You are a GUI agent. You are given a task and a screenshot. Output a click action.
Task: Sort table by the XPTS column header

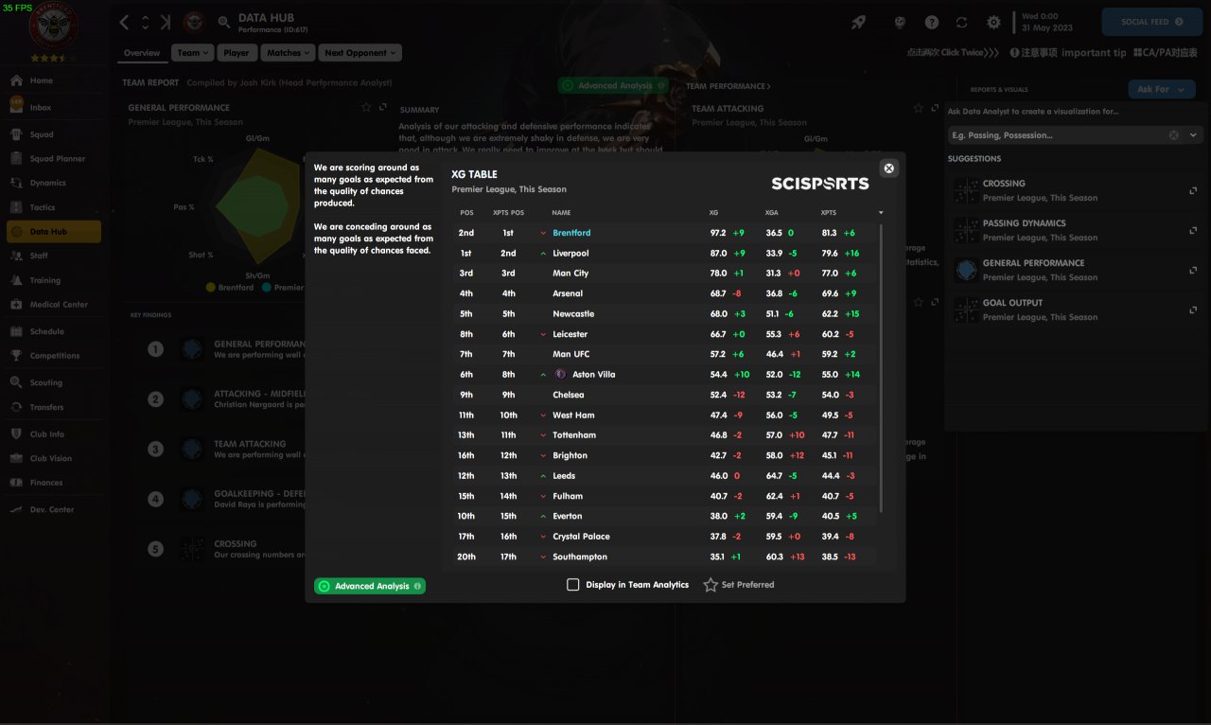(829, 212)
